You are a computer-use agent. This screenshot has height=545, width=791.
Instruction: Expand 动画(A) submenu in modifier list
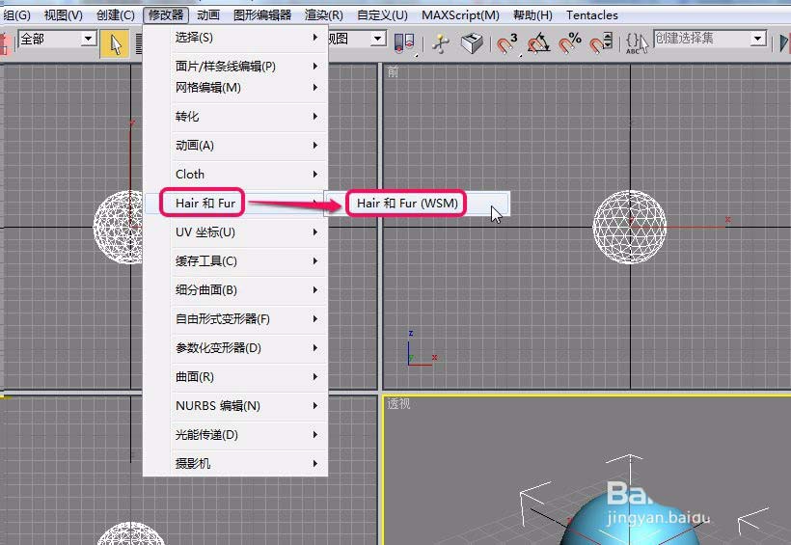tap(235, 146)
